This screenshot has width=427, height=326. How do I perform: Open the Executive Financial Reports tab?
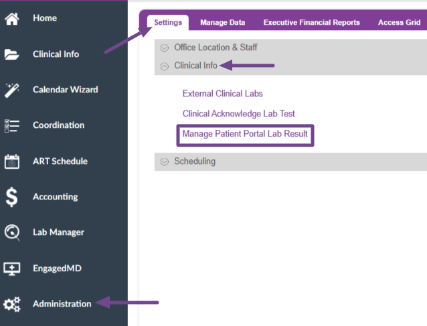(x=311, y=22)
